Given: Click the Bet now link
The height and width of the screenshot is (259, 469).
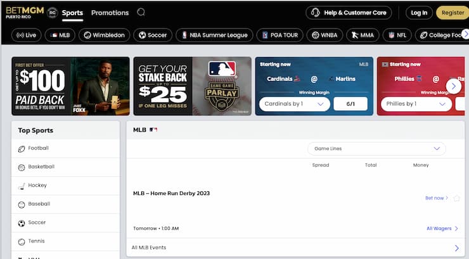Looking at the screenshot, I should point(437,198).
